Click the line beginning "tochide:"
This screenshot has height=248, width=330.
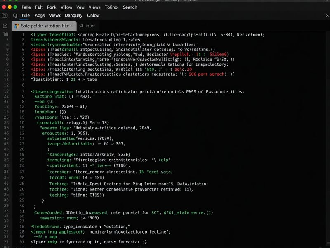pos(121,189)
